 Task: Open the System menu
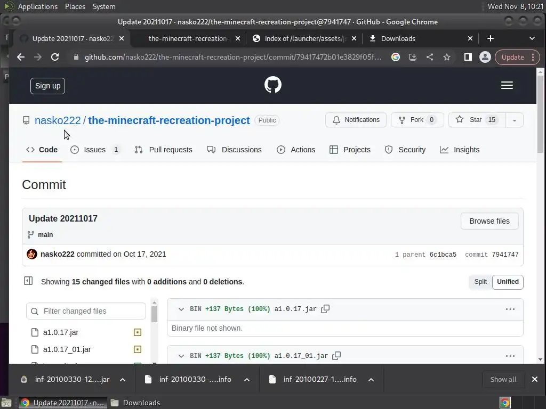104,6
